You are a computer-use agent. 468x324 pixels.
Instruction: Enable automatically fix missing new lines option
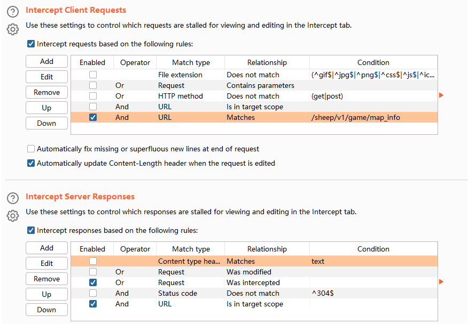(x=31, y=149)
